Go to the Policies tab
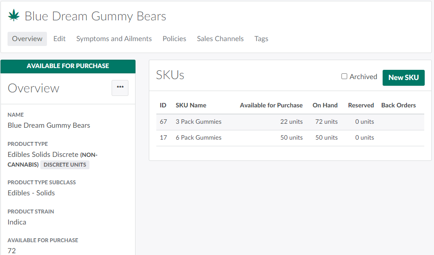 point(174,39)
